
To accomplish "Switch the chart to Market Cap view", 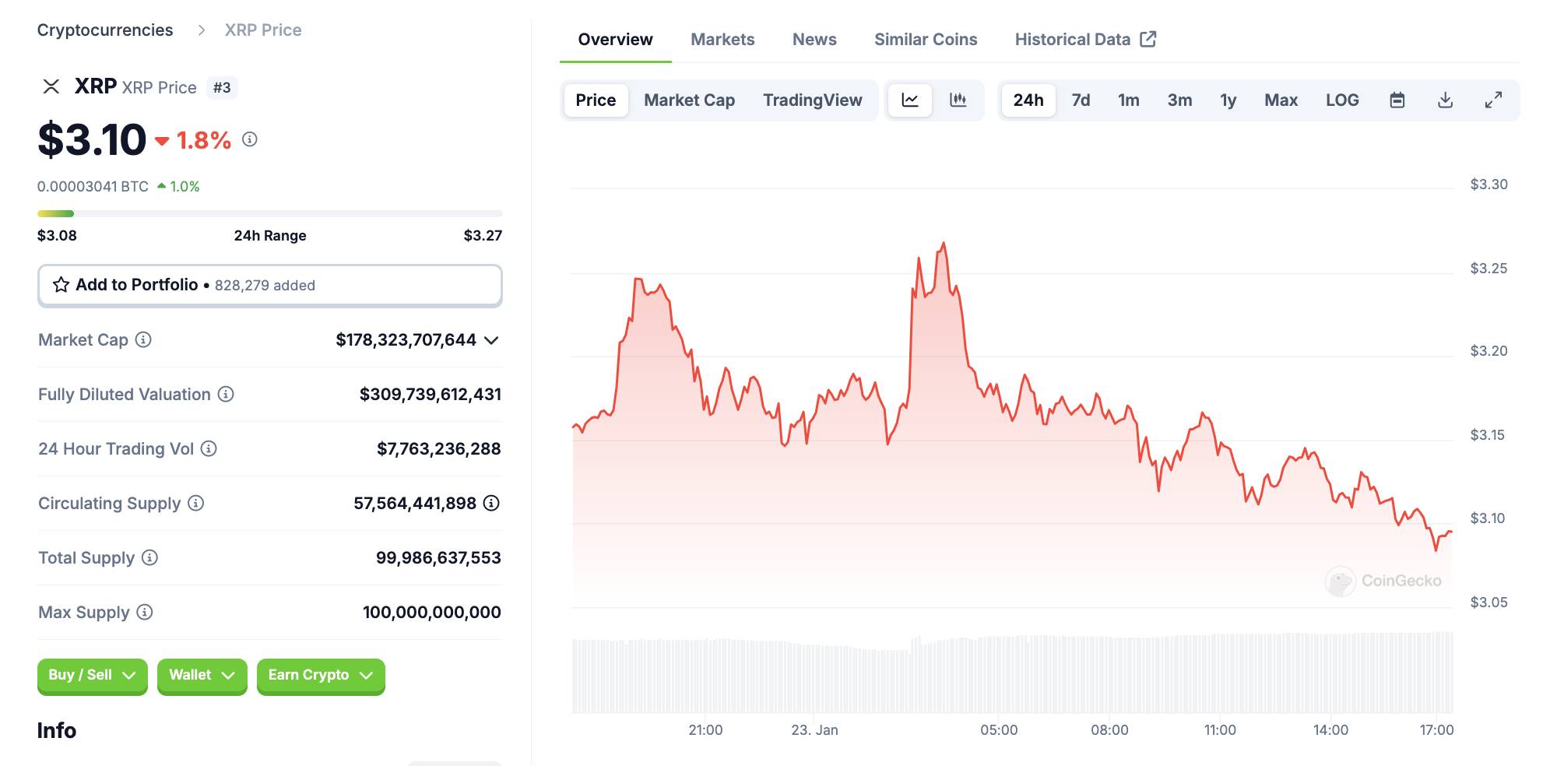I will tap(689, 100).
